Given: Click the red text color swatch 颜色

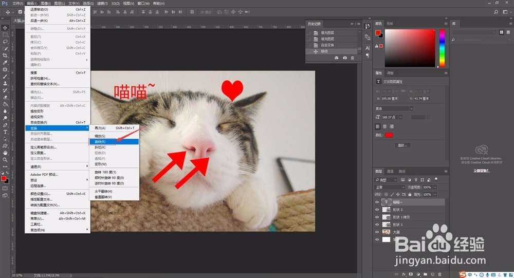Looking at the screenshot, I should pos(389,135).
